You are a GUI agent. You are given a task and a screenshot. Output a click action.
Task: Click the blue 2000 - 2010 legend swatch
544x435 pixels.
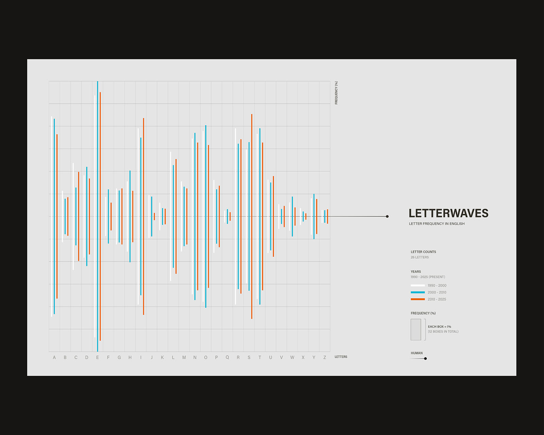coord(418,292)
